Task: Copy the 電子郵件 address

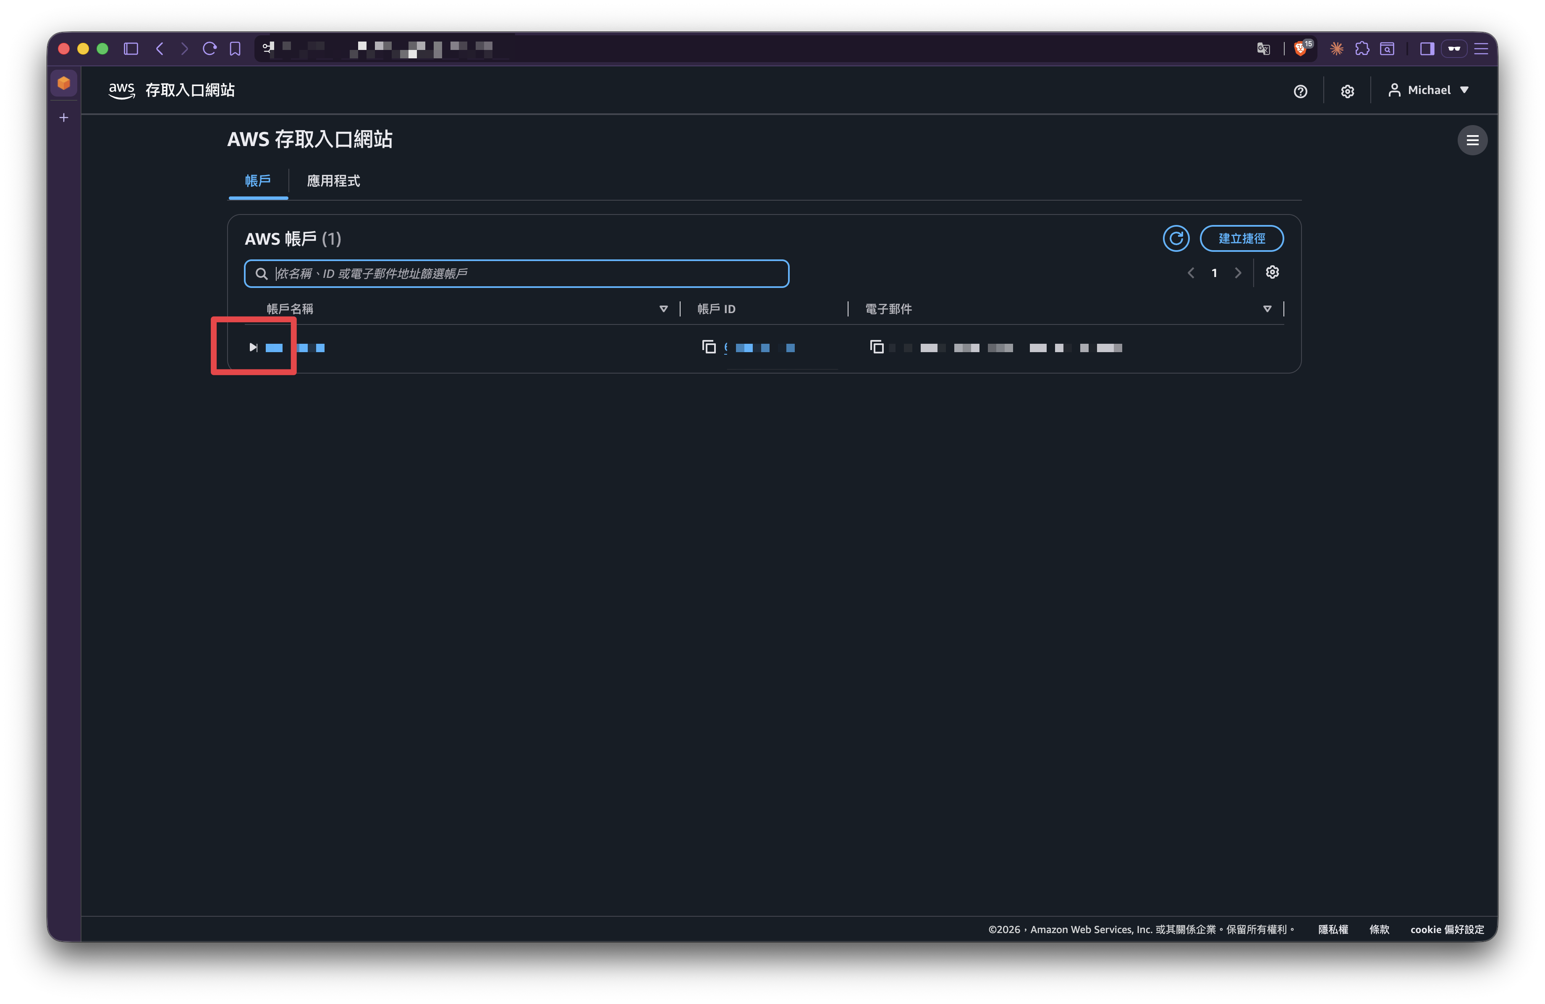Action: 877,347
